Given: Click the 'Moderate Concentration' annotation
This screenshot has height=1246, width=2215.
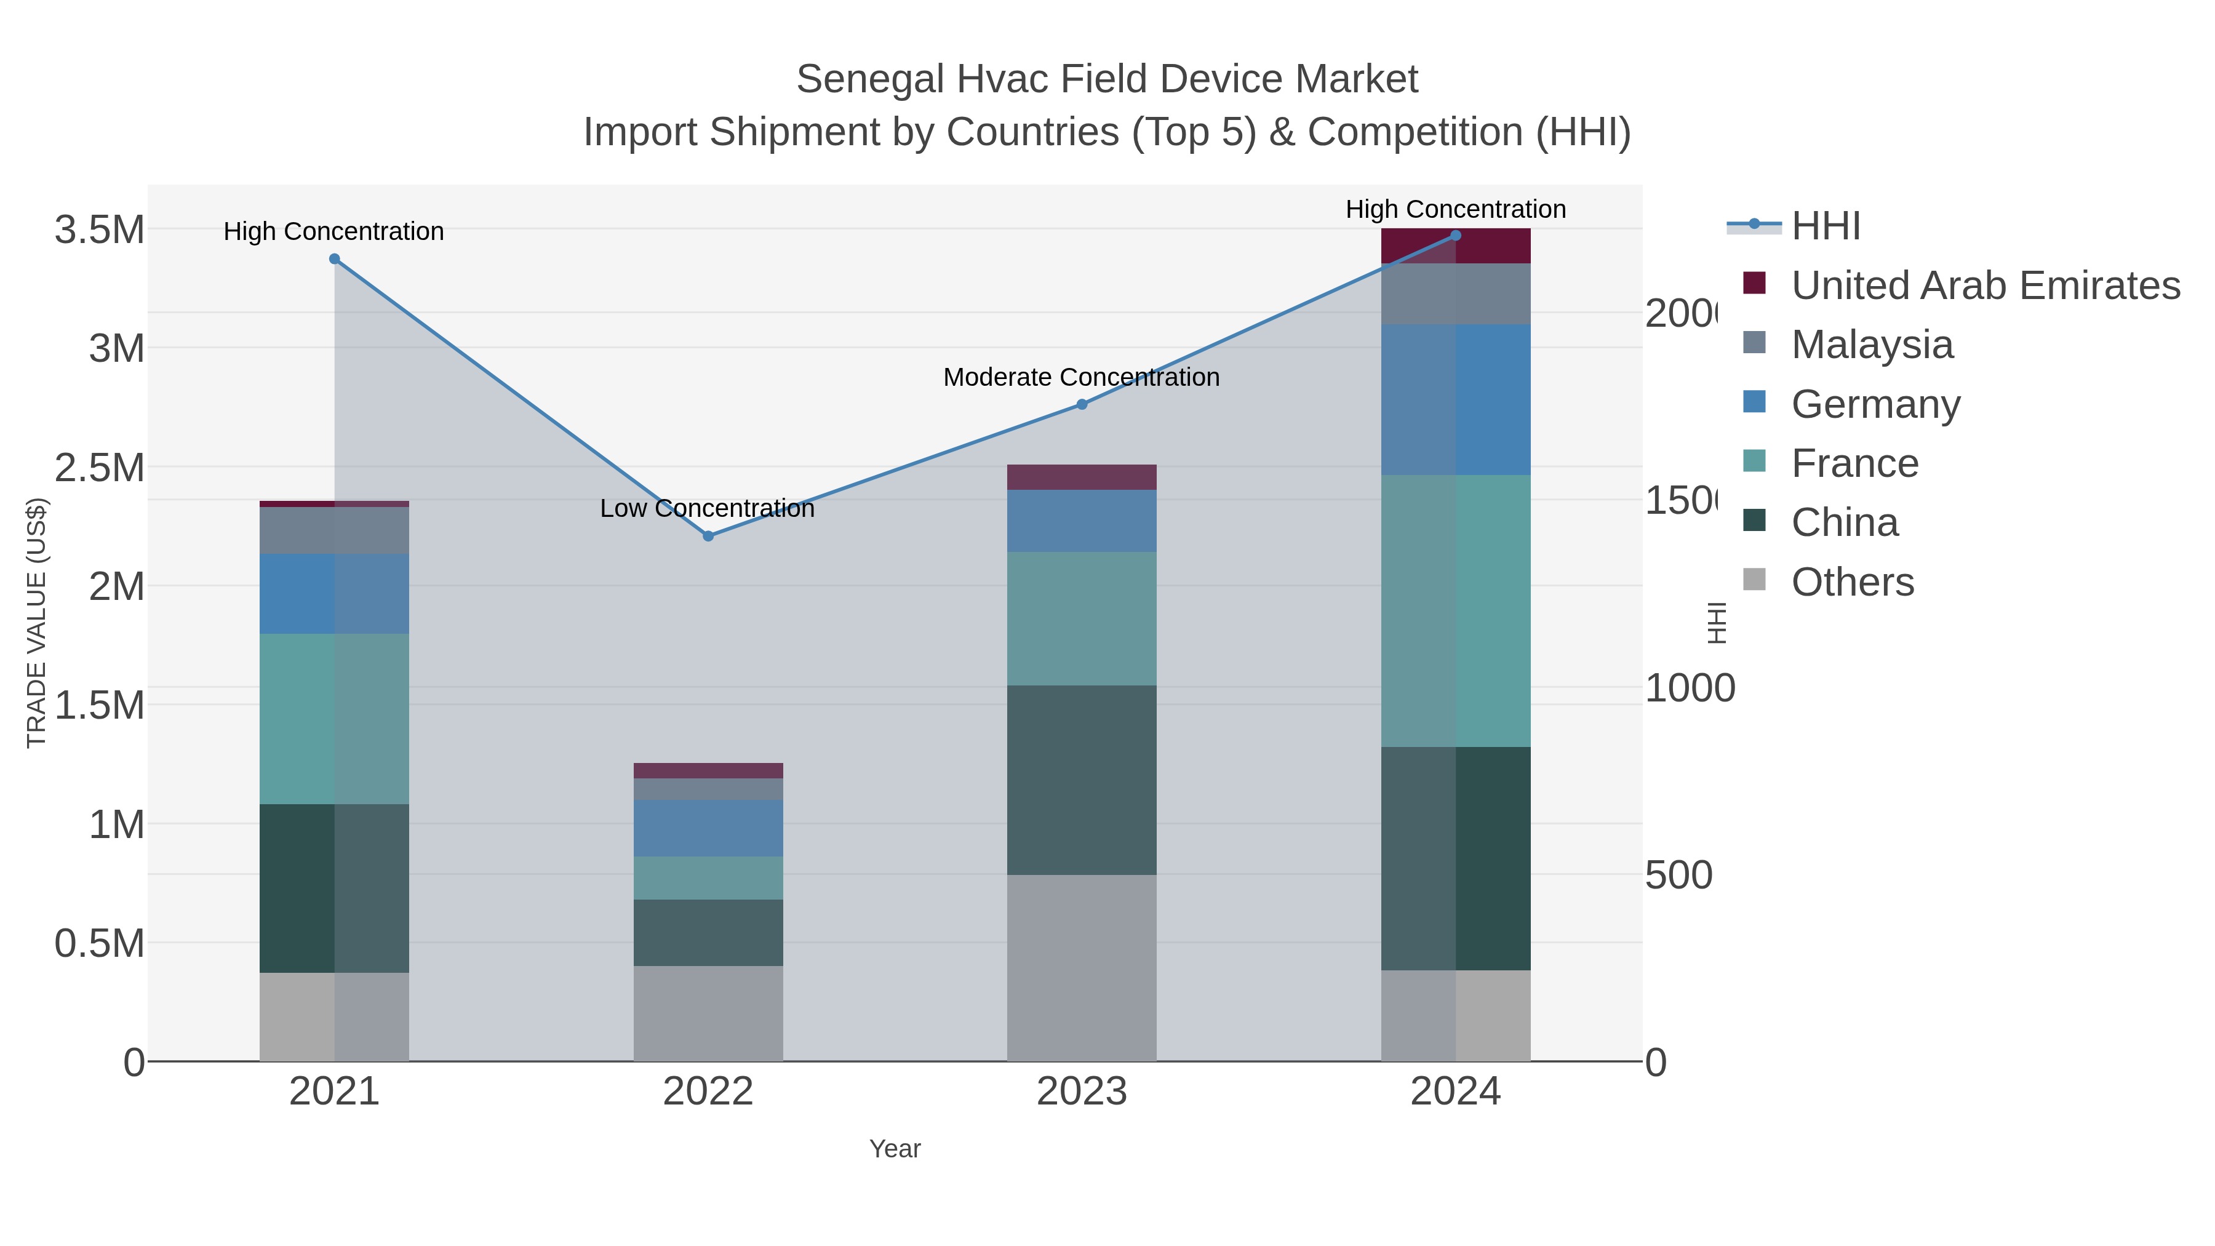Looking at the screenshot, I should tap(1082, 377).
